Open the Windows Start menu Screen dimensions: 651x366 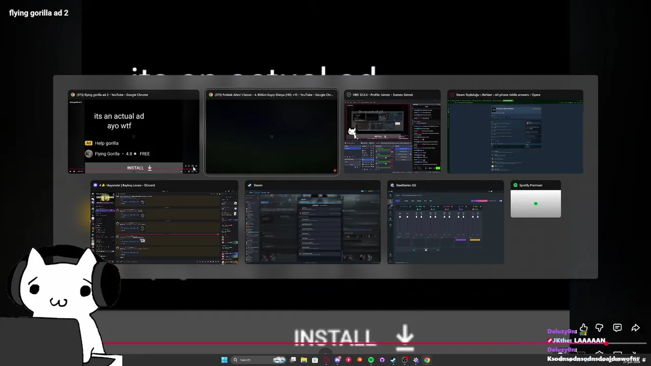click(x=224, y=360)
